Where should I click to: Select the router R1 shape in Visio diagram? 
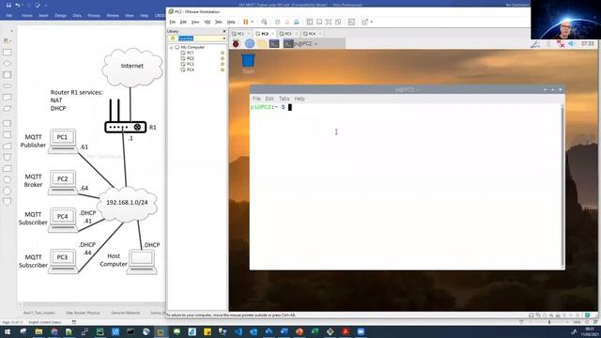[125, 116]
